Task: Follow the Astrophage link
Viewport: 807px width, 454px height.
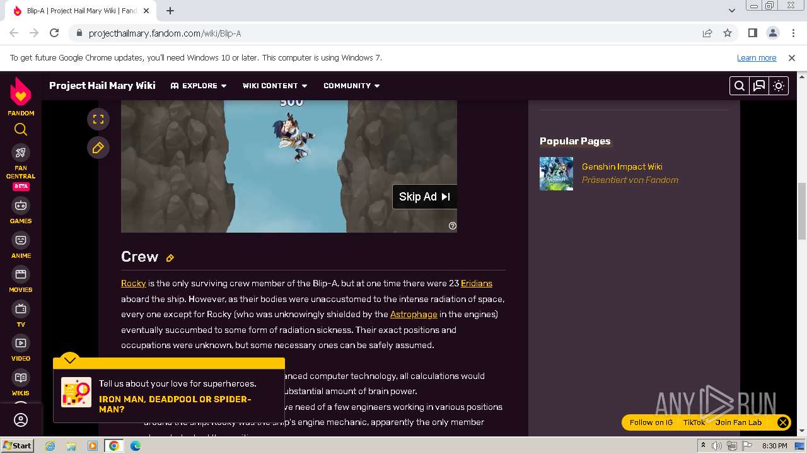Action: coord(414,314)
